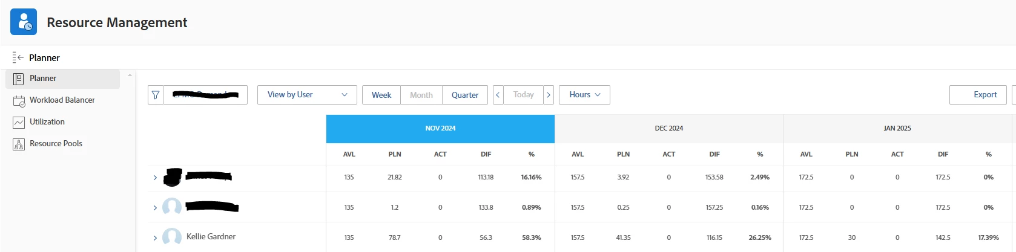
Task: Click the 58.3% cell for Kellie Gardner
Action: [x=531, y=238]
